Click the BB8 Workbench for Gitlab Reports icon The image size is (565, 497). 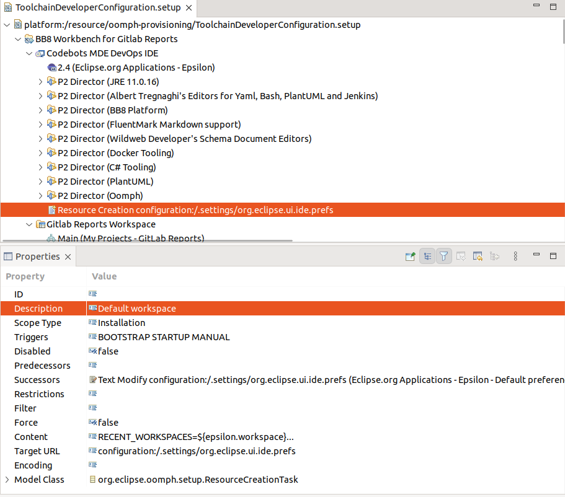(x=29, y=39)
